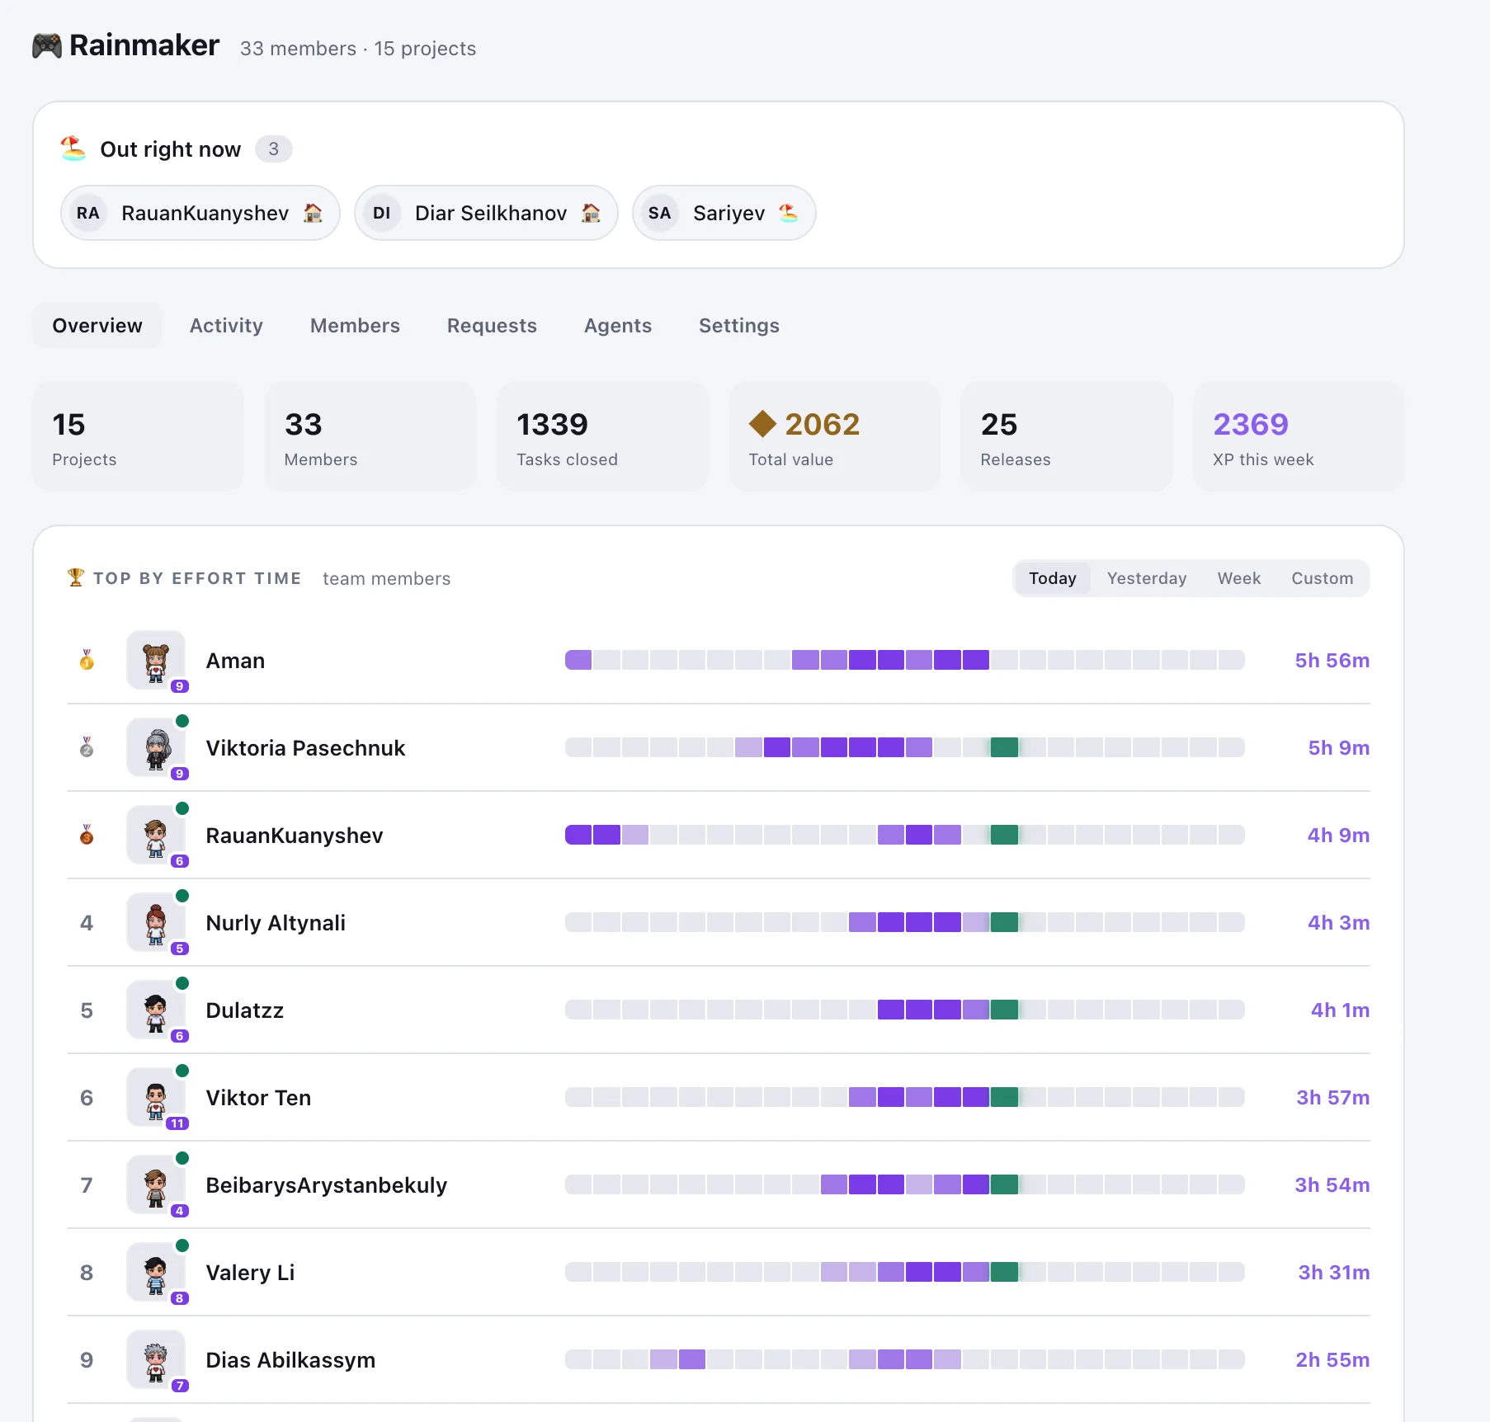Viewport: 1490px width, 1422px height.
Task: Click the beach icon beside Sariyev
Action: pyautogui.click(x=789, y=213)
